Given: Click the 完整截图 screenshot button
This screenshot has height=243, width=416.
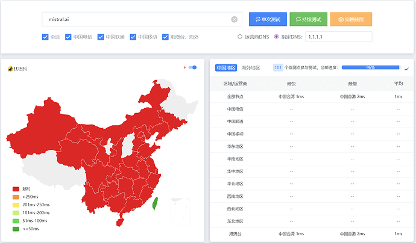Looking at the screenshot, I should point(351,19).
